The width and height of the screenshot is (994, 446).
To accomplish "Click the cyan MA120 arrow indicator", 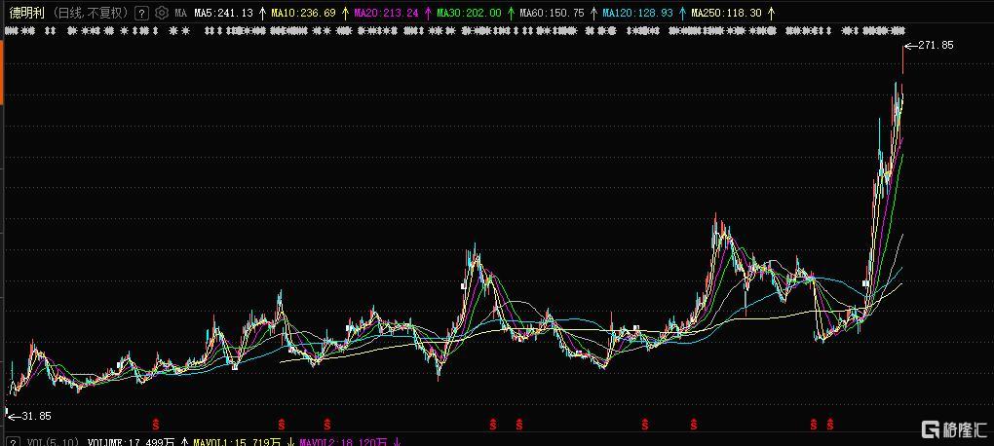I will coord(681,13).
